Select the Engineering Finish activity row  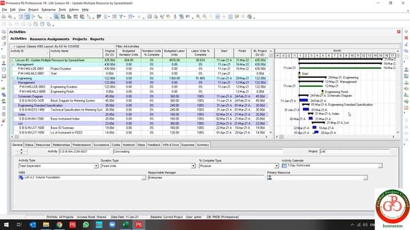coord(140,92)
